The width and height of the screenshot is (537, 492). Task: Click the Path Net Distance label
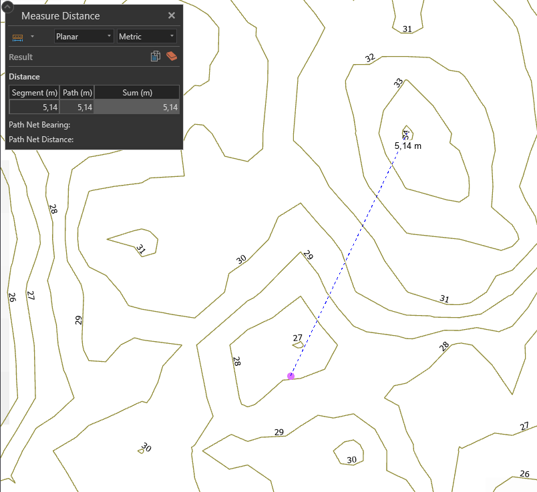41,140
